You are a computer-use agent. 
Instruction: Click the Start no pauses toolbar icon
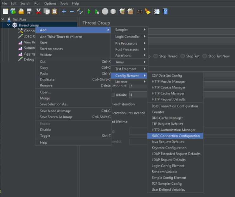tap(97, 11)
